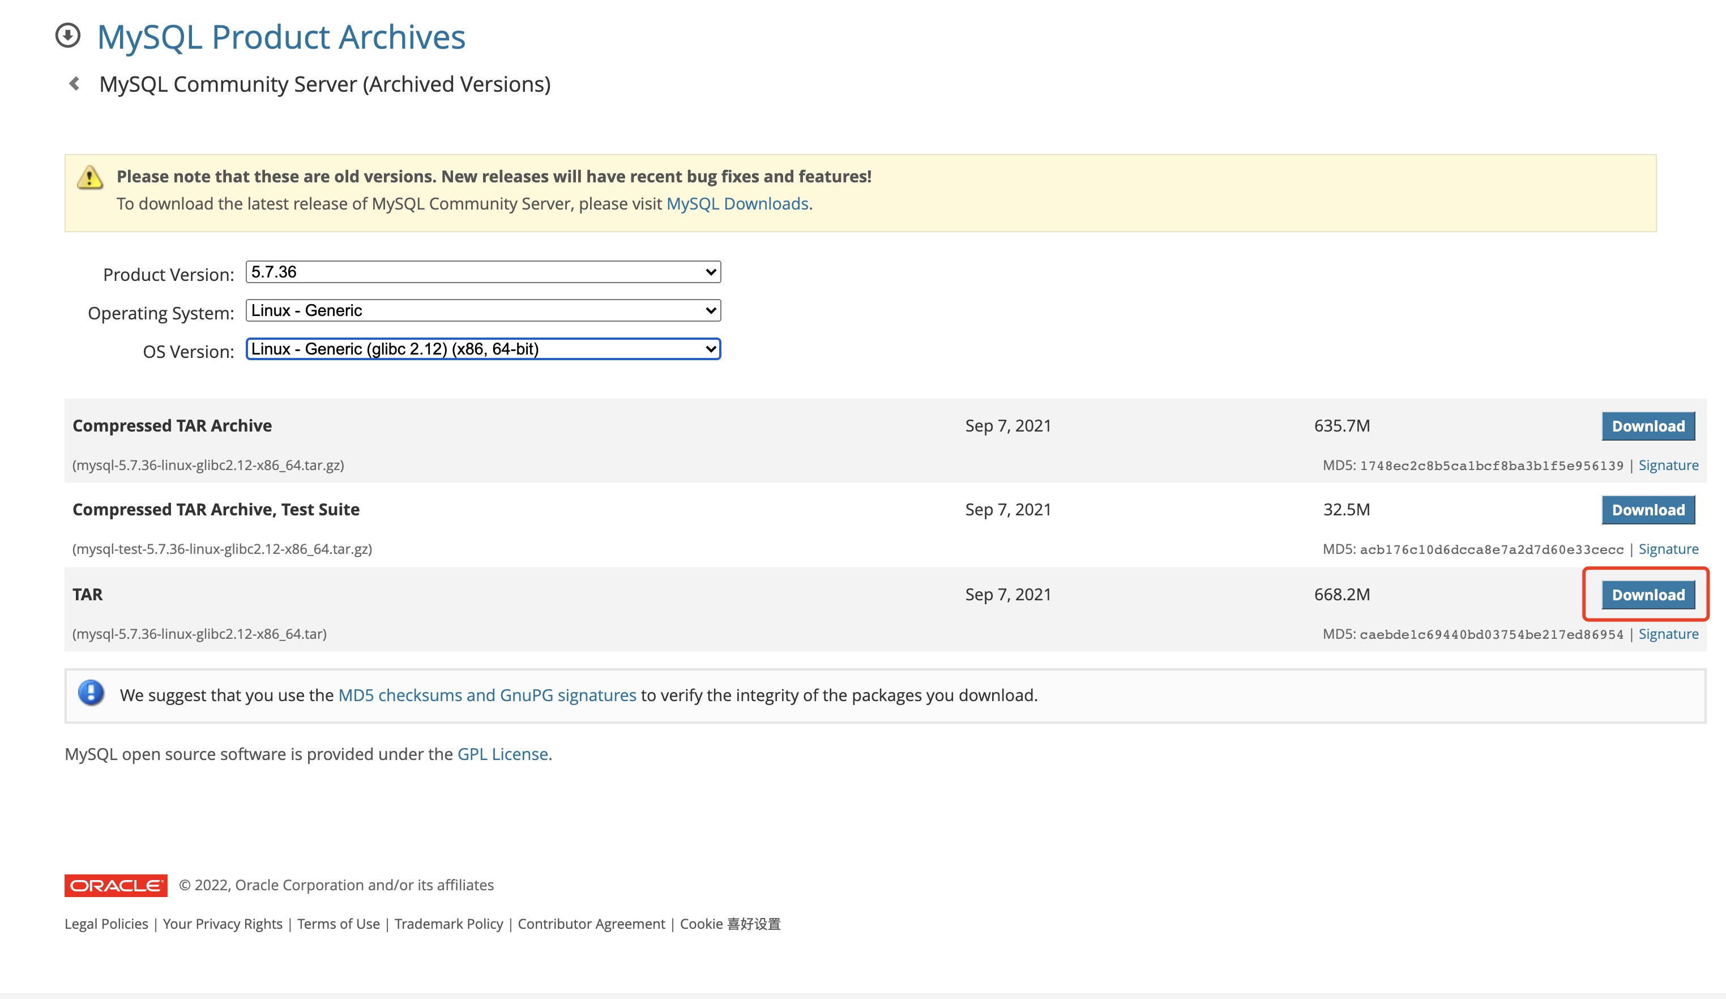Viewport: 1726px width, 999px height.
Task: Download the Compressed TAR Archive
Action: tap(1647, 426)
